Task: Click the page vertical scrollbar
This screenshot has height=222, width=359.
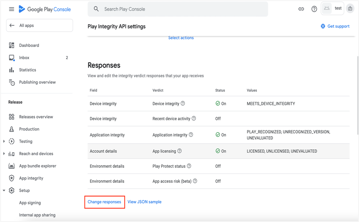Action: (357, 95)
